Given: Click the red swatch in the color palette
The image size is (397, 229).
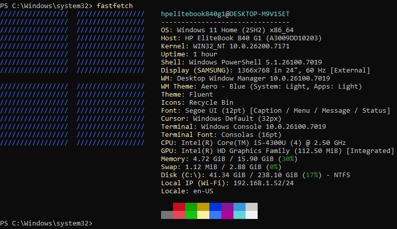Looking at the screenshot, I should click(179, 207).
